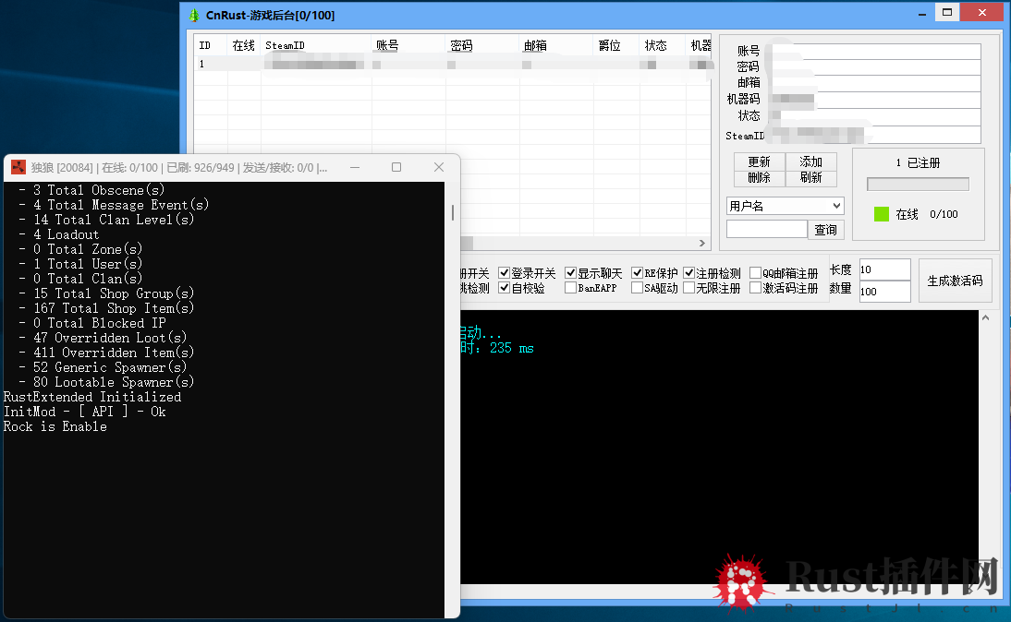Click the 数量 field showing 100
Image resolution: width=1011 pixels, height=622 pixels.
click(883, 292)
